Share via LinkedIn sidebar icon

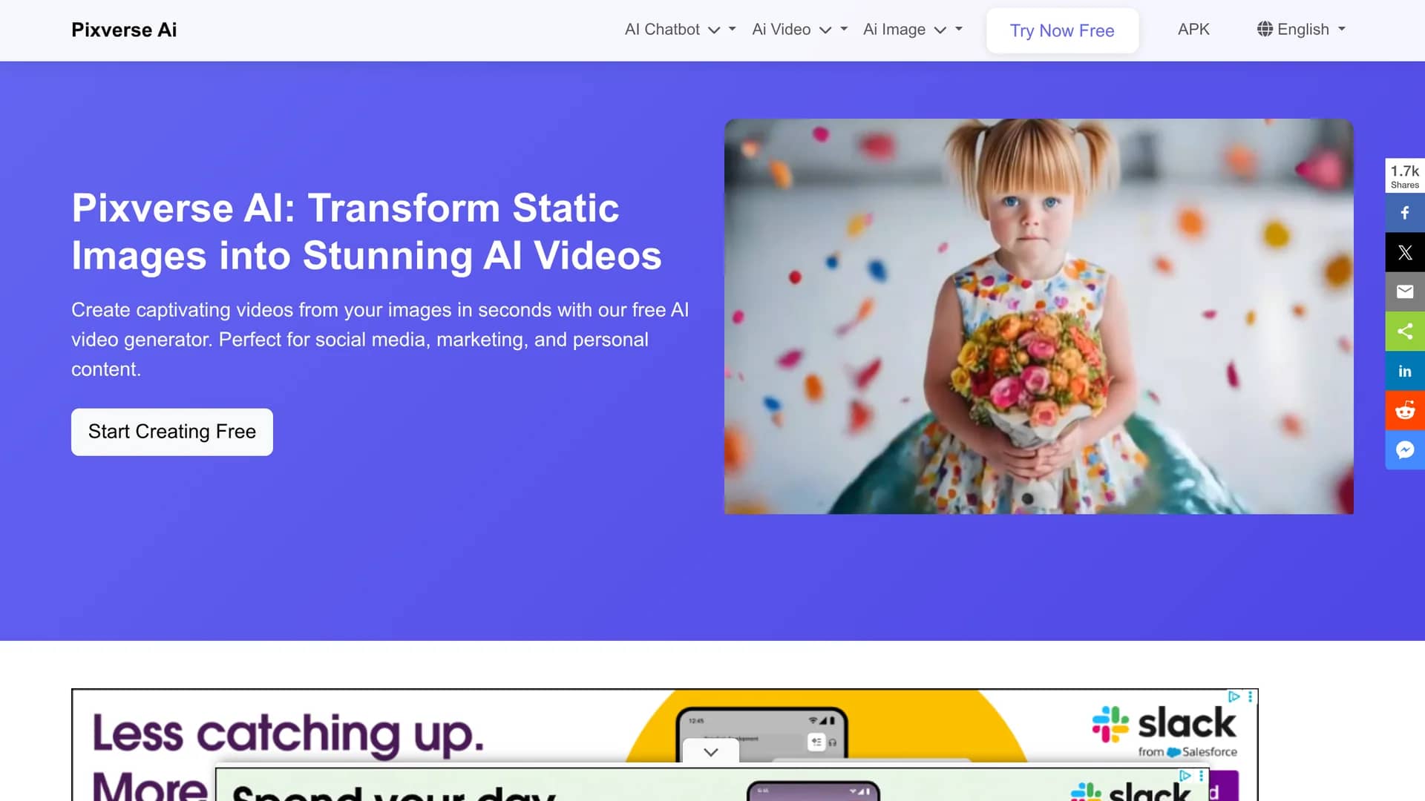(1405, 371)
